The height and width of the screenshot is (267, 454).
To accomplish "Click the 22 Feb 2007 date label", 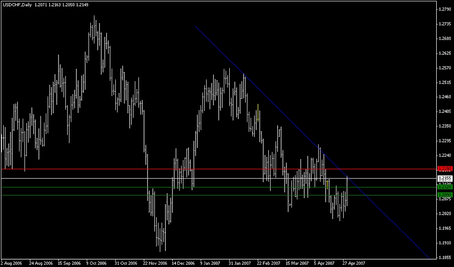I will click(268, 262).
